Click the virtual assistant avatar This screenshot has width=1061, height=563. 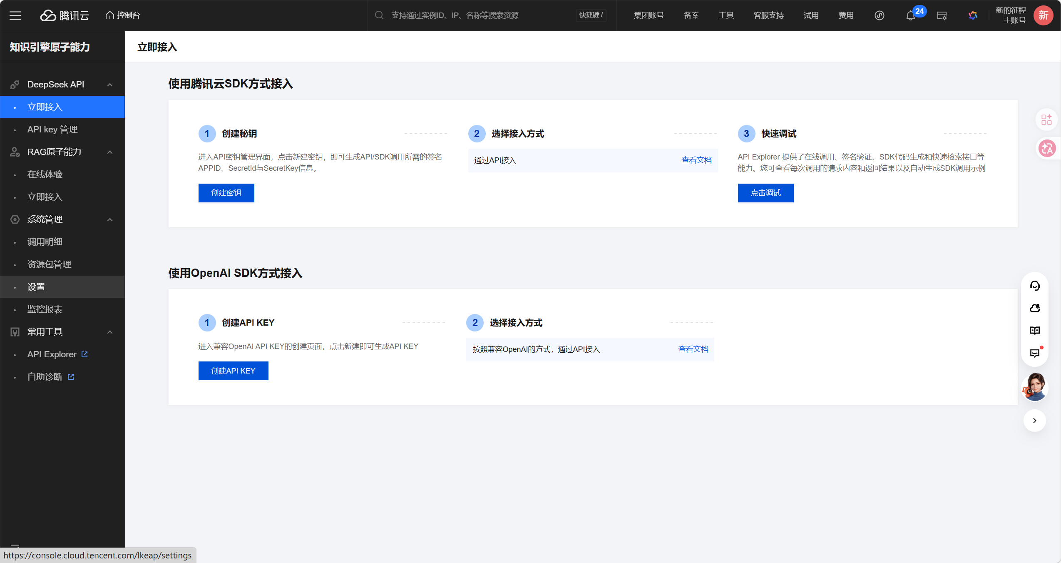click(1034, 387)
